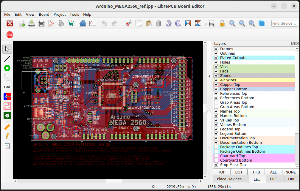The width and height of the screenshot is (300, 191).
Task: Rotate counterclockwise using the toolbar icon
Action: tap(168, 23)
